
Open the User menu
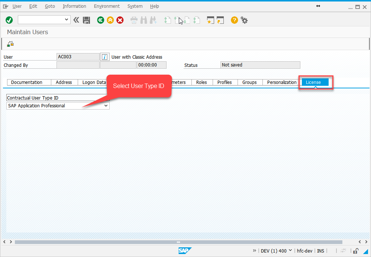[x=17, y=6]
